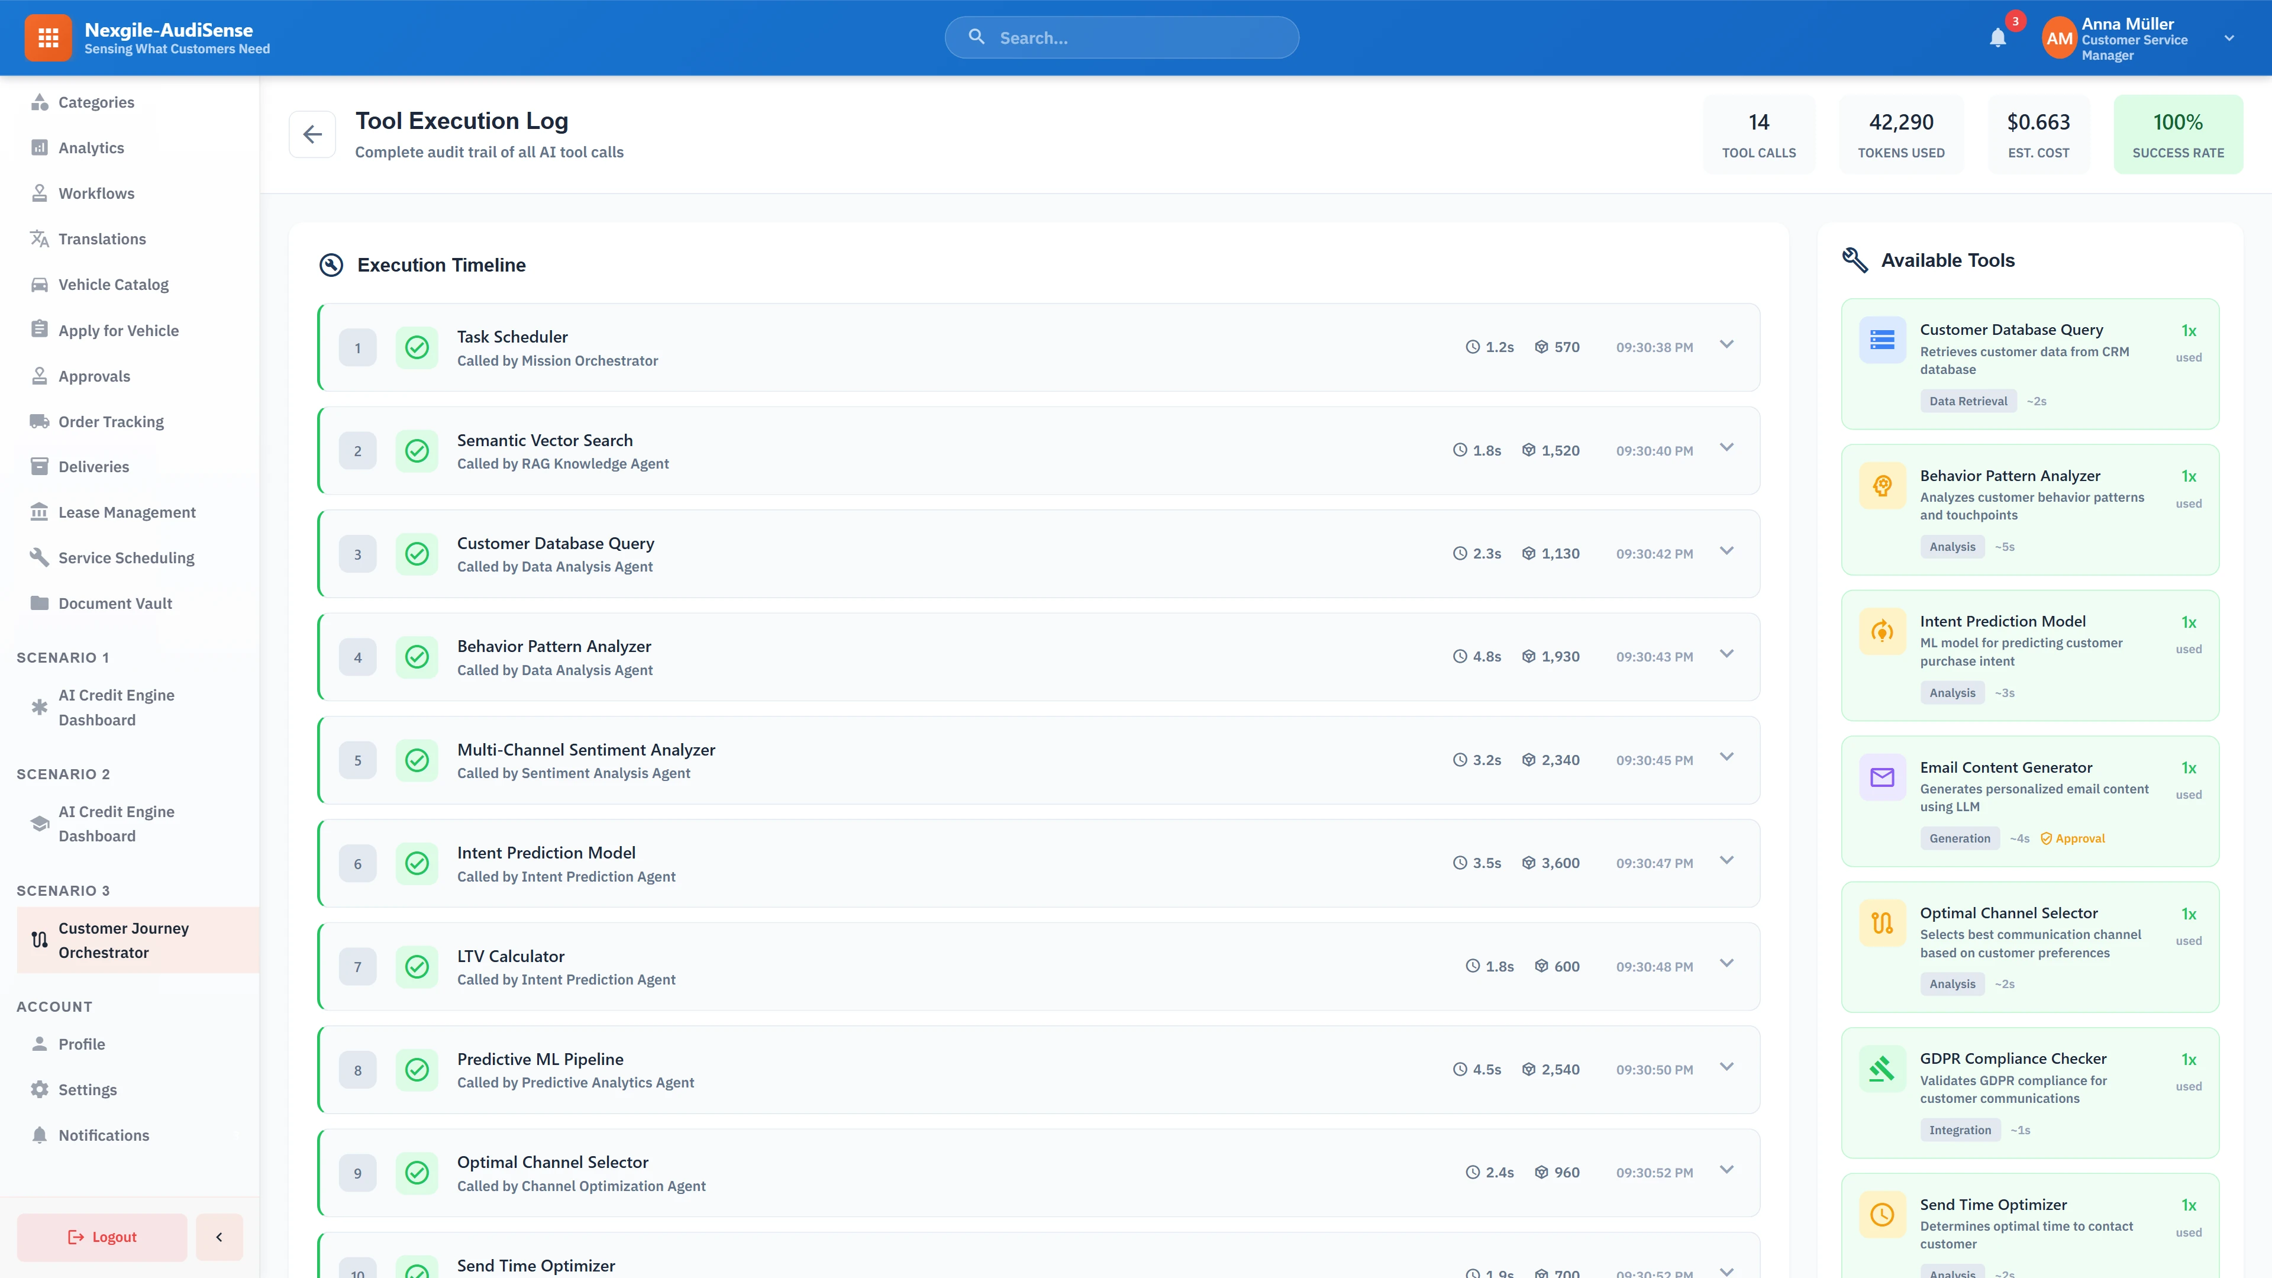Click the Execution Timeline clock icon
The image size is (2272, 1278).
click(331, 264)
